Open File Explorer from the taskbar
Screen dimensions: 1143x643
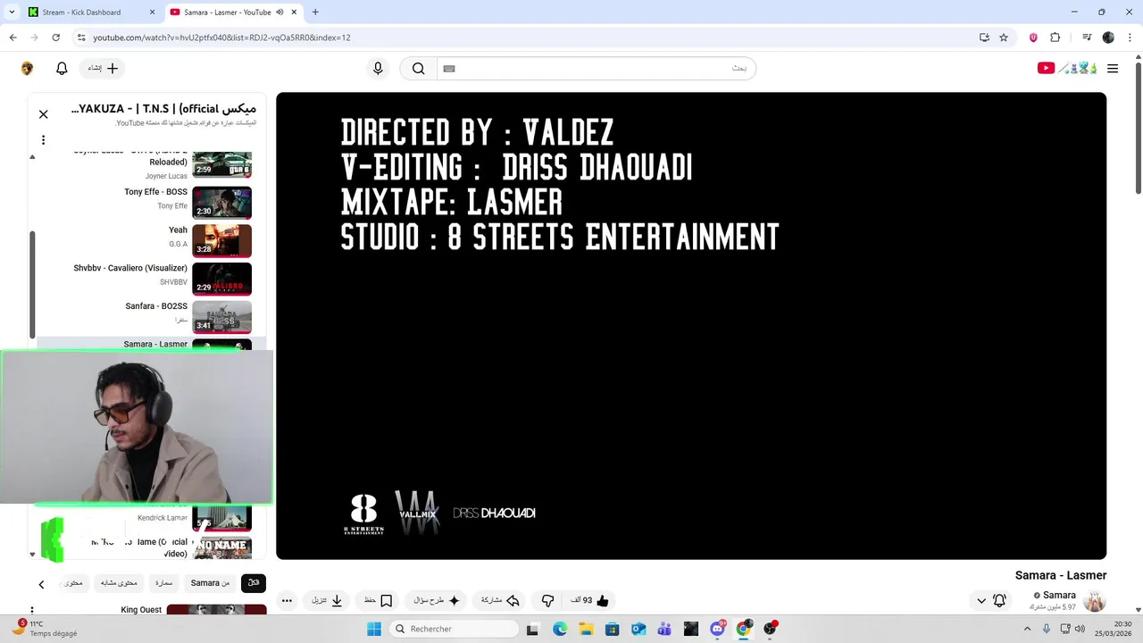pyautogui.click(x=586, y=629)
